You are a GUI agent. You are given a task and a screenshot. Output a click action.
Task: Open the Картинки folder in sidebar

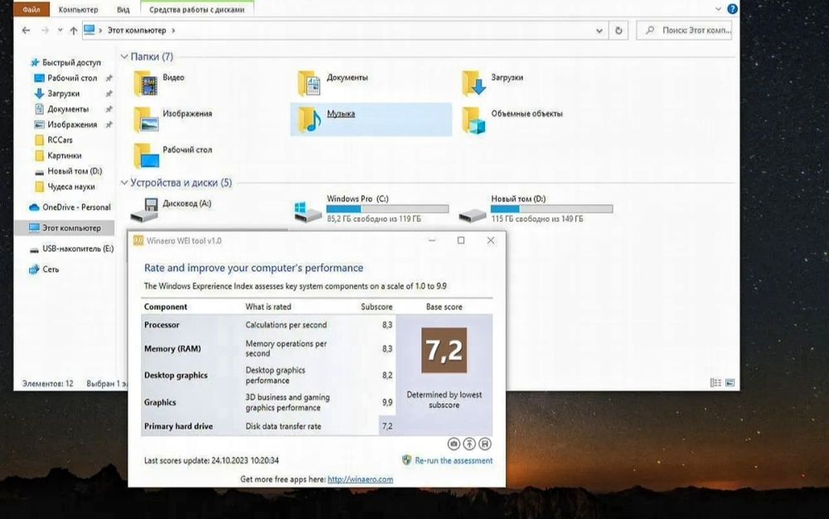click(x=58, y=155)
